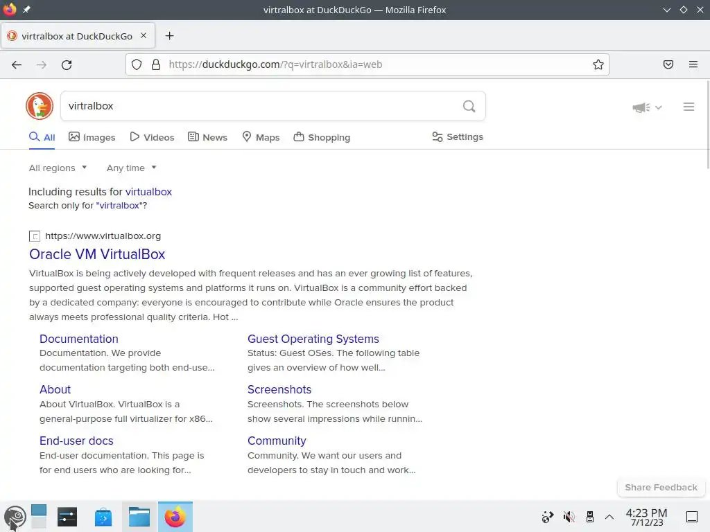Open a new tab with the plus button
The width and height of the screenshot is (710, 532).
coord(169,36)
